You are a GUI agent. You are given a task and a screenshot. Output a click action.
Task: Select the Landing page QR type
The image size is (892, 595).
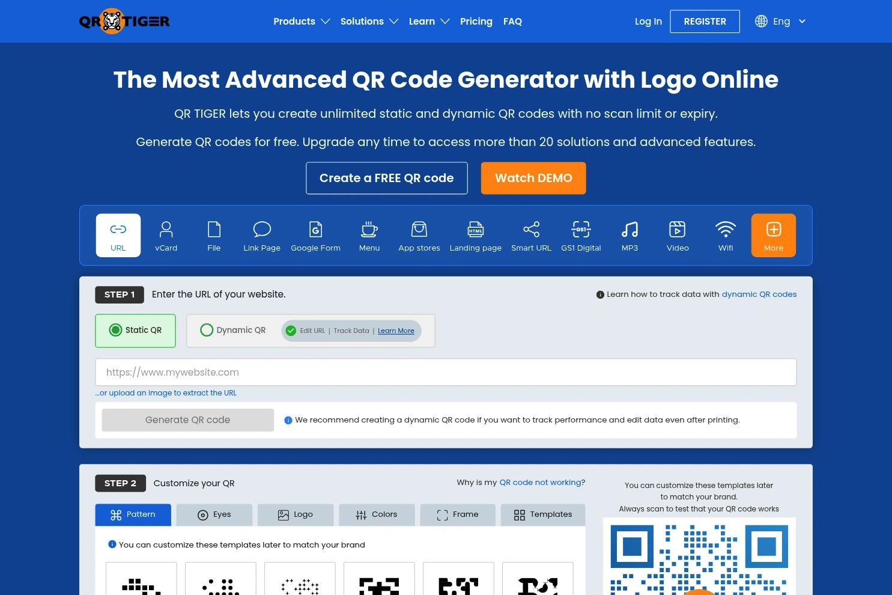[476, 236]
